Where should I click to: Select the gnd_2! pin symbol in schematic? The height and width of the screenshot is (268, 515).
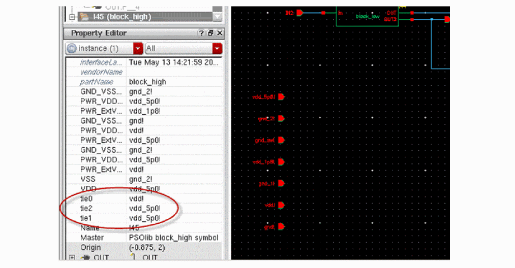point(281,118)
